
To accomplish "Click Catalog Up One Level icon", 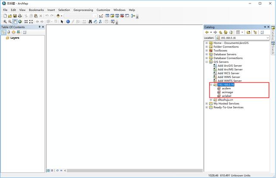I will [x=220, y=32].
